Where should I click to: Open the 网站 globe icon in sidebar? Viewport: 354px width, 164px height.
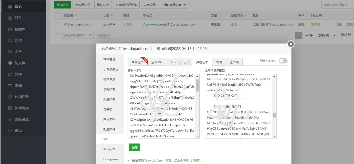pyautogui.click(x=10, y=7)
